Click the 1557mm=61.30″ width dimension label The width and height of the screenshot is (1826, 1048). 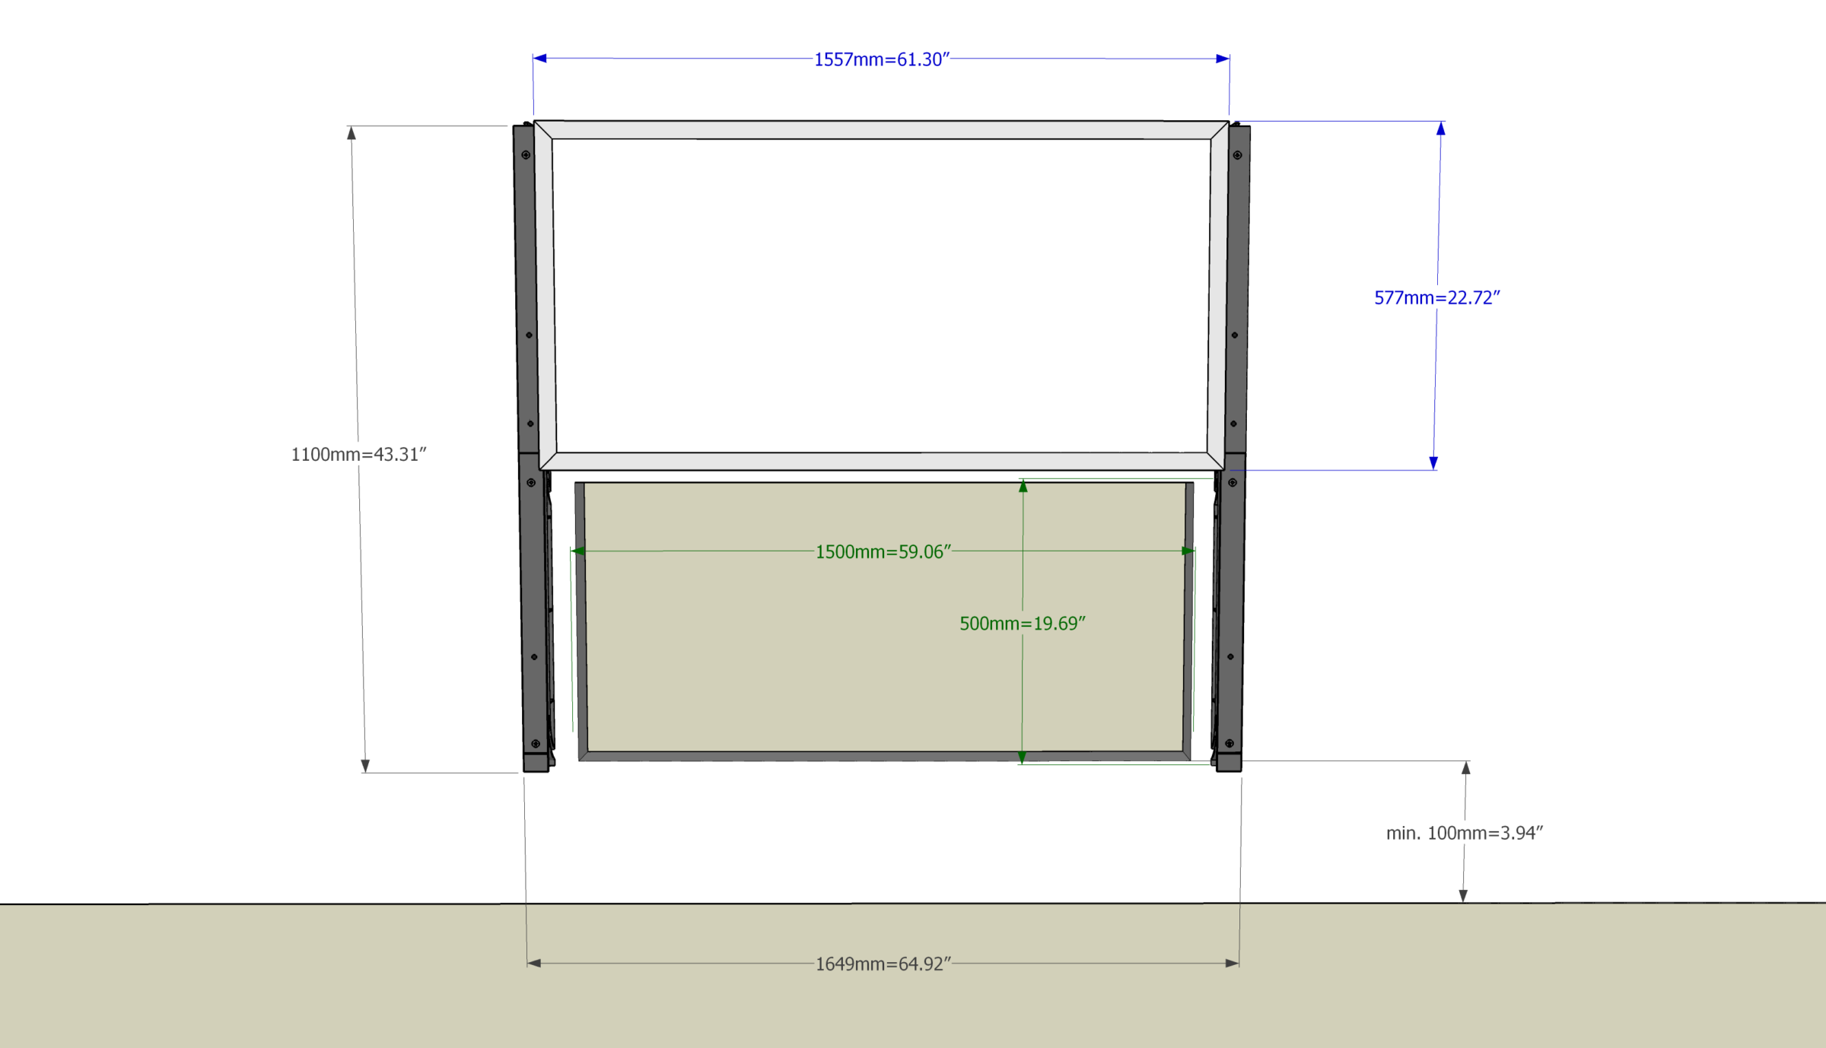882,59
